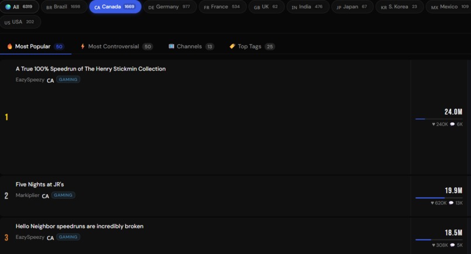This screenshot has width=471, height=254.
Task: Open the Henry Stickmin Collection speedrun video
Action: (x=91, y=69)
